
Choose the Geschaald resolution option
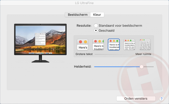(96, 30)
